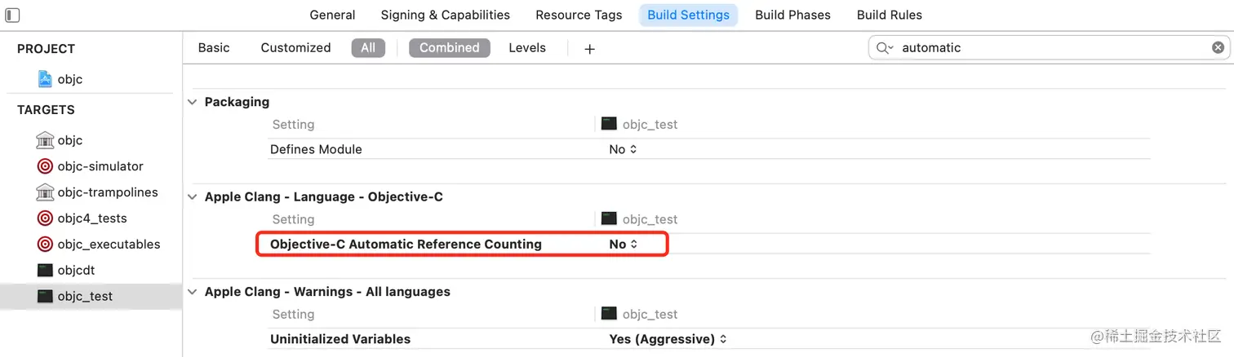
Task: Select the objcdt terminal target icon
Action: [x=45, y=270]
